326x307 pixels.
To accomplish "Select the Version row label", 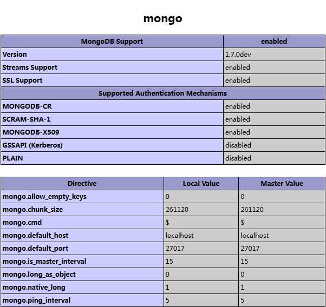I will (x=15, y=55).
